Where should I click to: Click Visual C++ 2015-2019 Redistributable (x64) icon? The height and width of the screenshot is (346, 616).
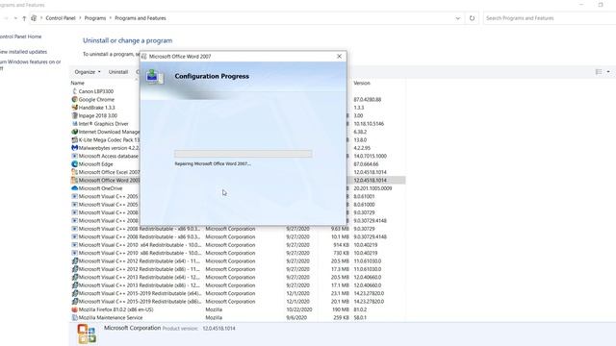pyautogui.click(x=75, y=293)
